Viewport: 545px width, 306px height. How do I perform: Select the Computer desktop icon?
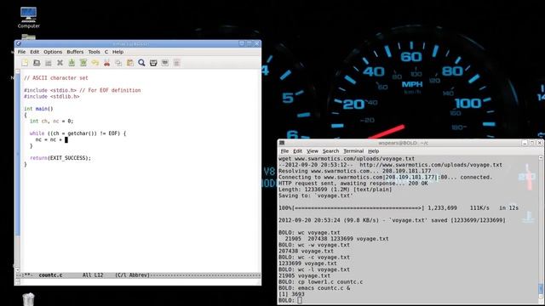(x=28, y=18)
